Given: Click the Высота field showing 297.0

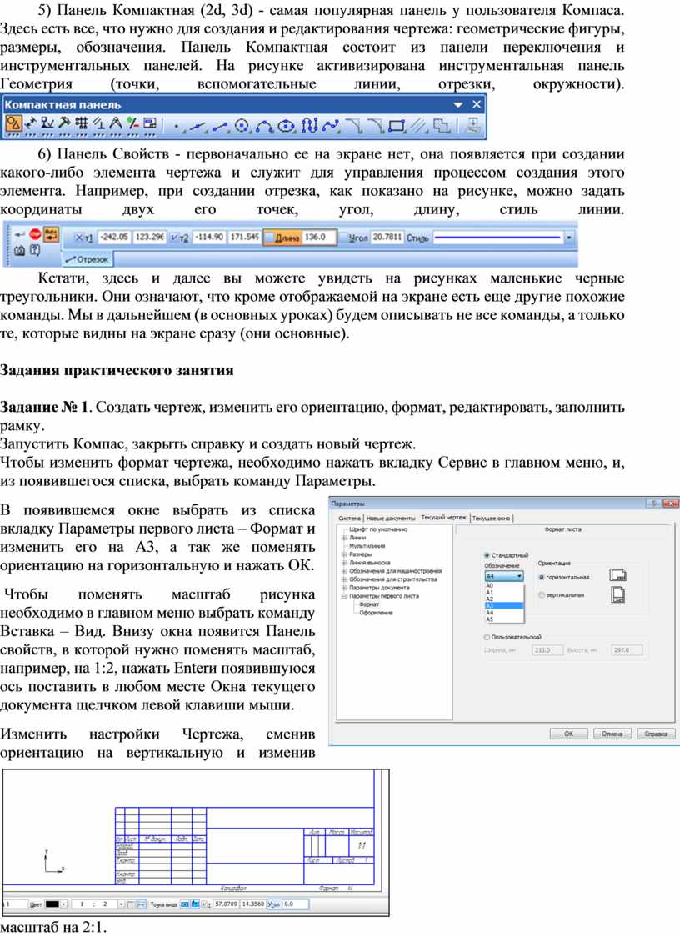Looking at the screenshot, I should point(627,649).
